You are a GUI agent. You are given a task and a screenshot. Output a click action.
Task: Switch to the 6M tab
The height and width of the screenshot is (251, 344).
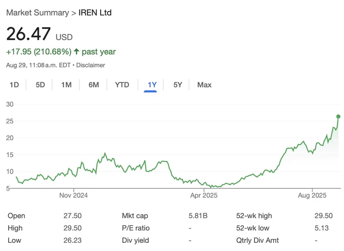(x=94, y=85)
